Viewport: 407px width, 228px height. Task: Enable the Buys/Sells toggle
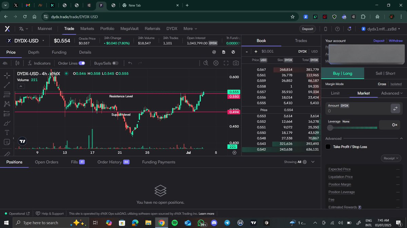point(115,63)
